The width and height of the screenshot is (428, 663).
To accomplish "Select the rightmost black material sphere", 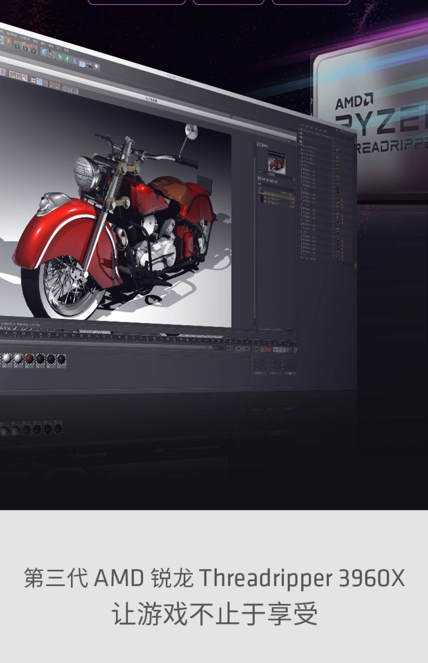I will click(x=61, y=359).
